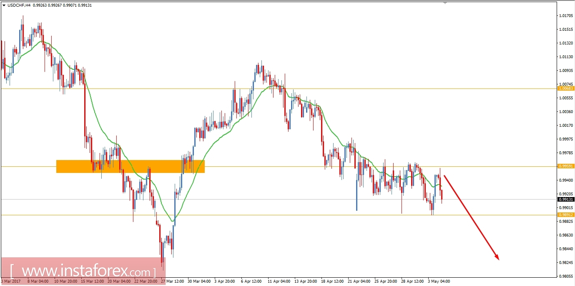Click the 13 Apr 20:00 date label
This screenshot has height=286, width=575.
click(x=306, y=281)
